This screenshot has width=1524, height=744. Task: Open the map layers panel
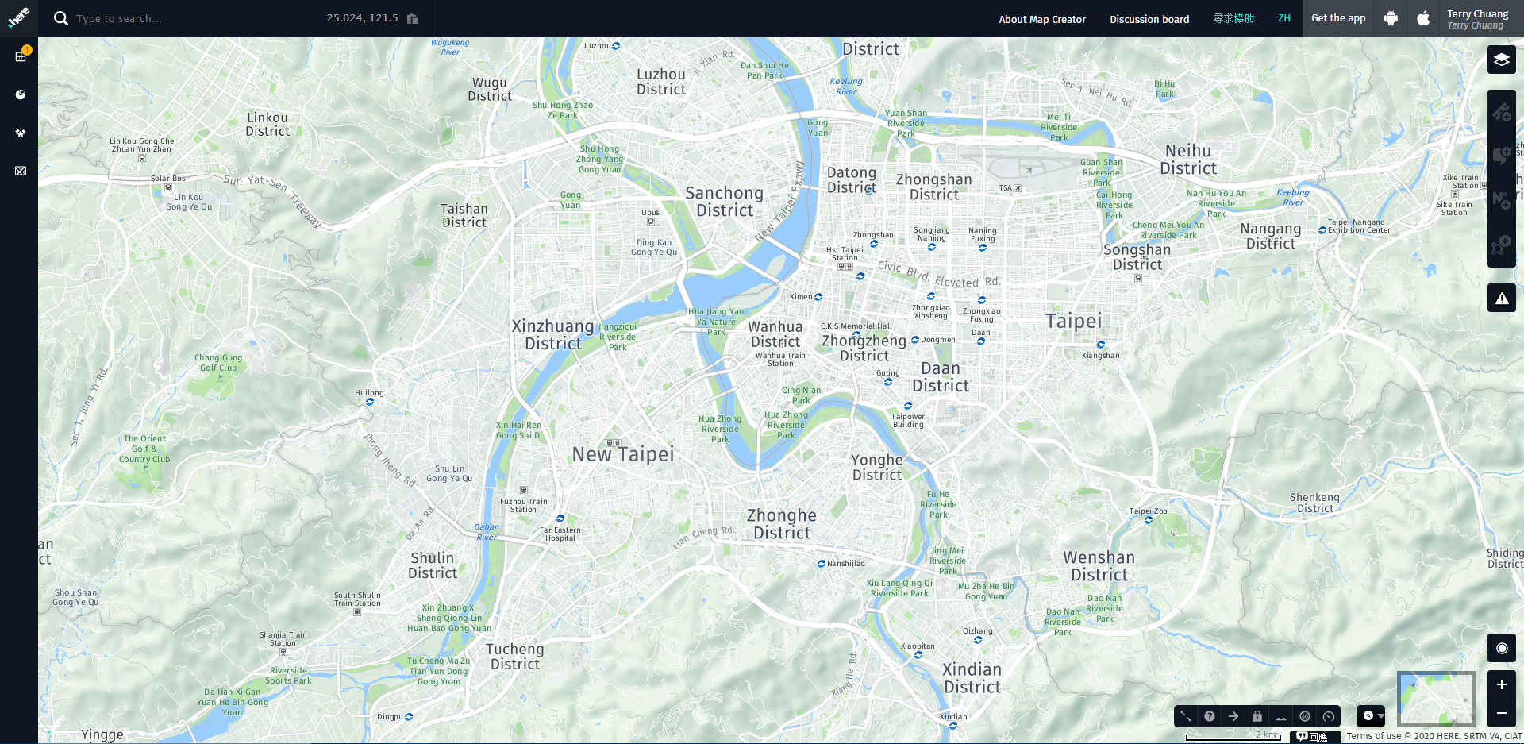(x=1501, y=60)
